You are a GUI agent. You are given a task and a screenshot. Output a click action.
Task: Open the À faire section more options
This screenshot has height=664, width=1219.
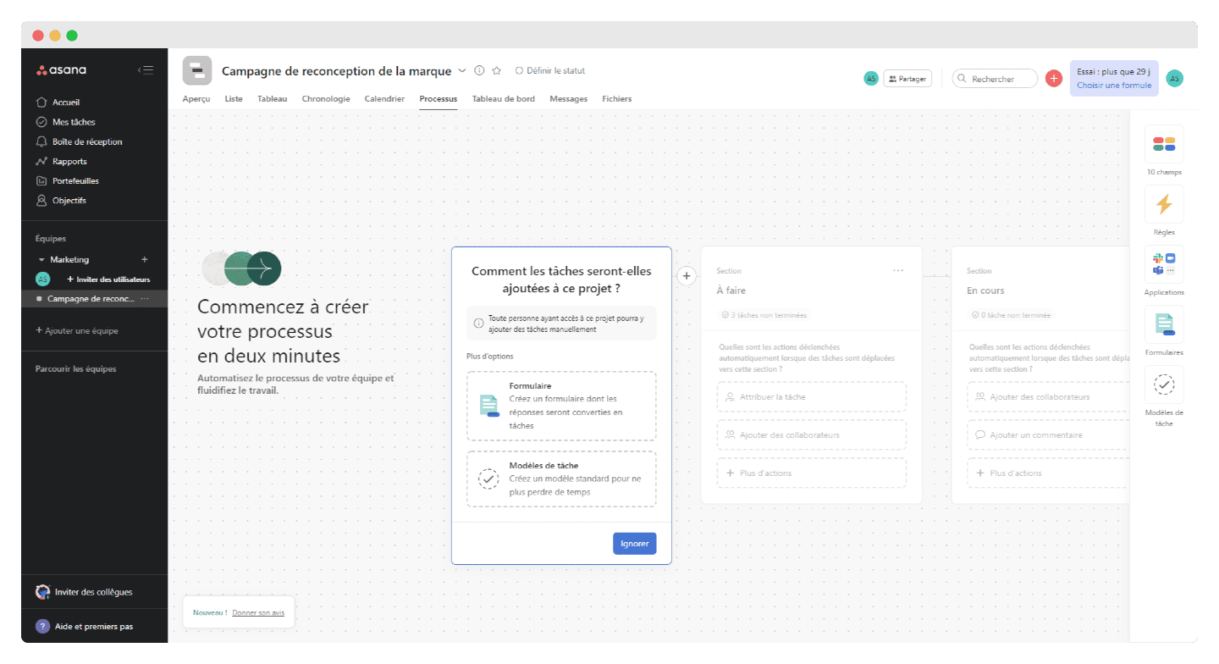[x=898, y=271]
